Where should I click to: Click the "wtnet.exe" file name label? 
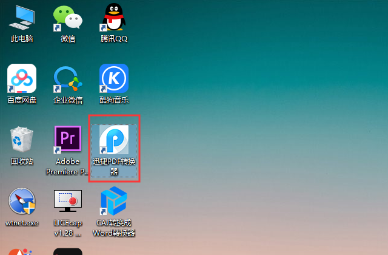[22, 223]
